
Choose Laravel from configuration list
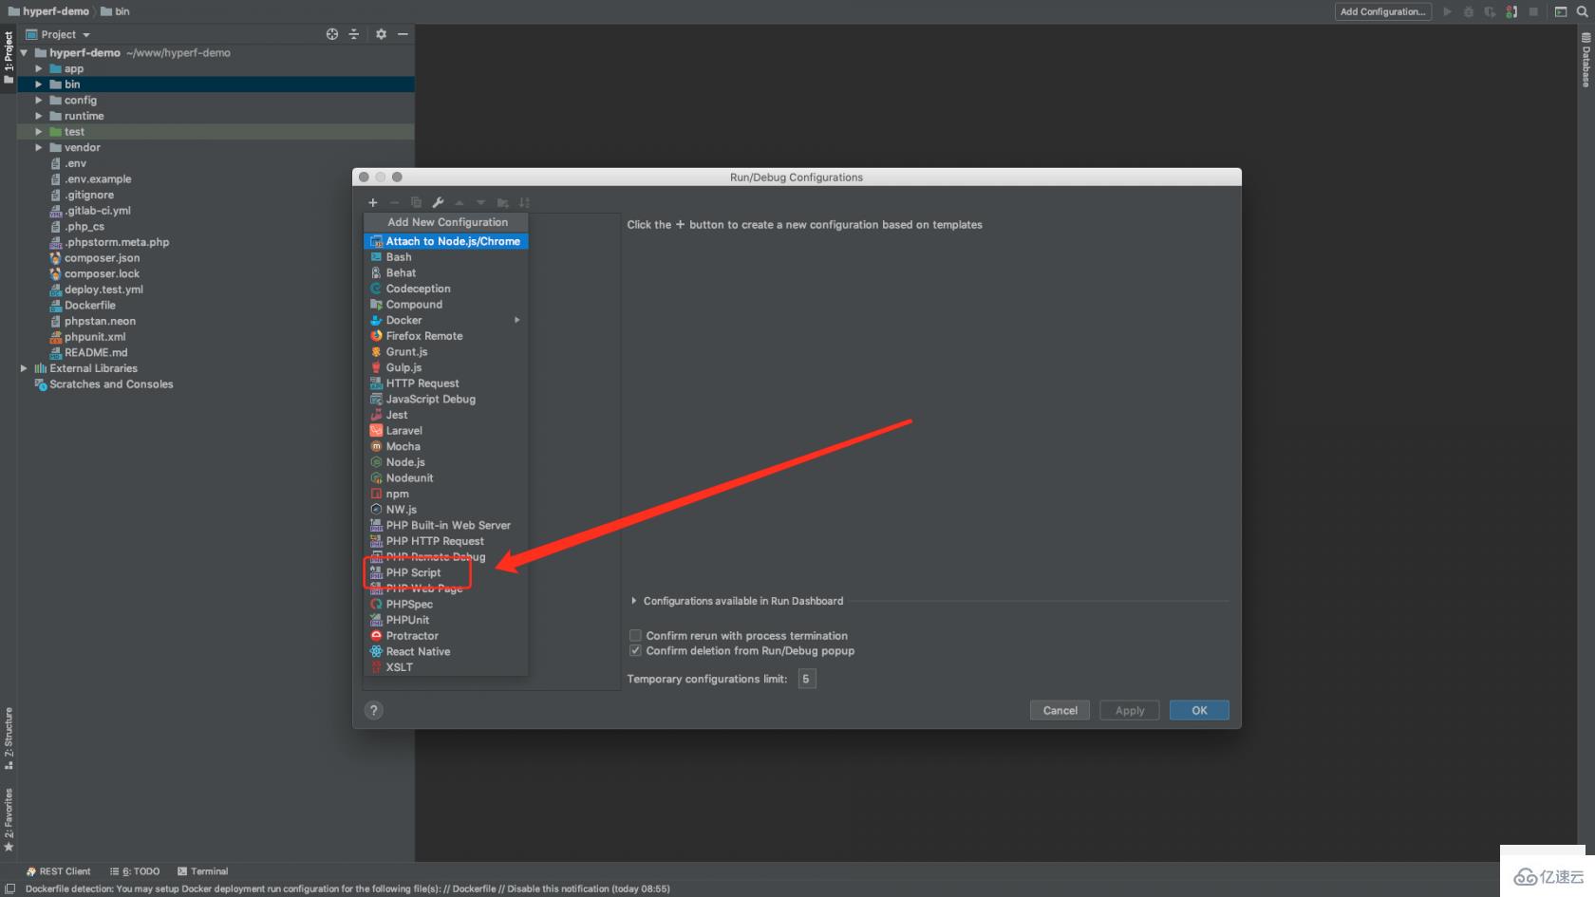pos(445,431)
